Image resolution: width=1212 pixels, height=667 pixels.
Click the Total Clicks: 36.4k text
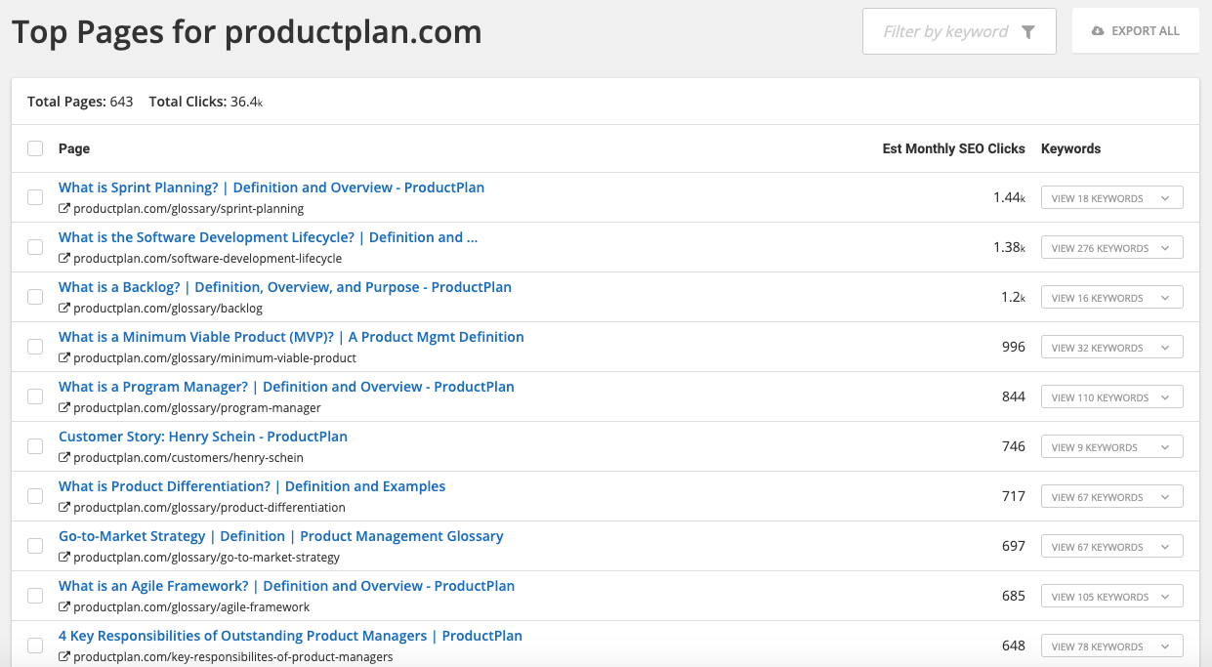[x=206, y=102]
